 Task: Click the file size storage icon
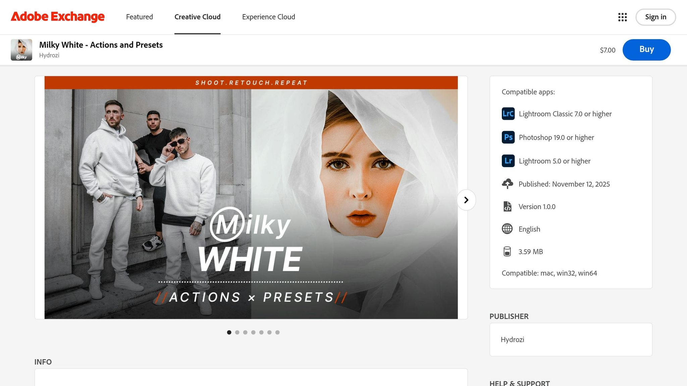(507, 251)
